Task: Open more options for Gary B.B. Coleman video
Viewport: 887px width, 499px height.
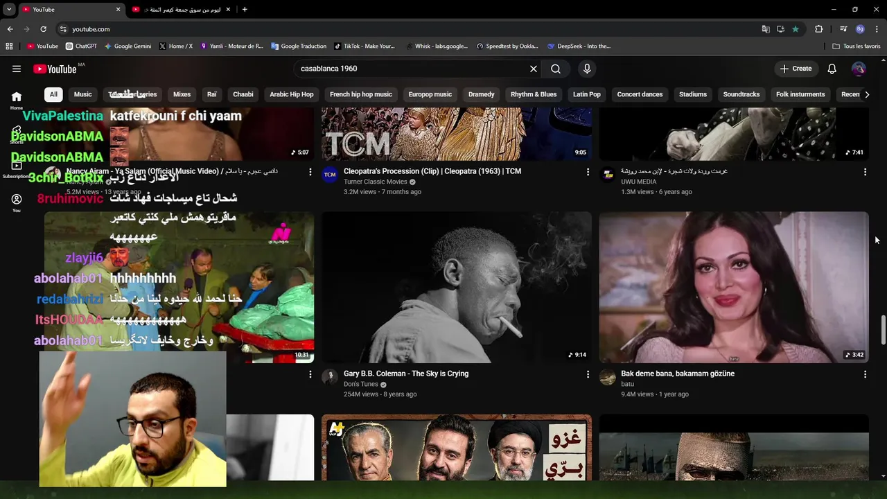Action: click(x=588, y=374)
